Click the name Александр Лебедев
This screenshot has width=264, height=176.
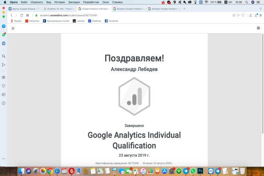tap(134, 69)
